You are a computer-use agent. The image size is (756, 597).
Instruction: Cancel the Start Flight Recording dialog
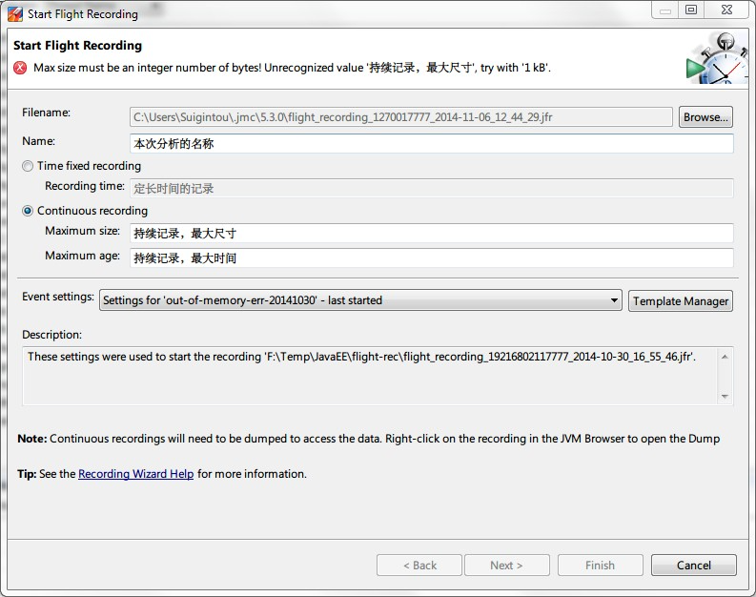[x=693, y=566]
